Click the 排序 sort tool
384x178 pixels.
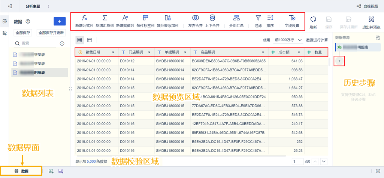pos(270,21)
